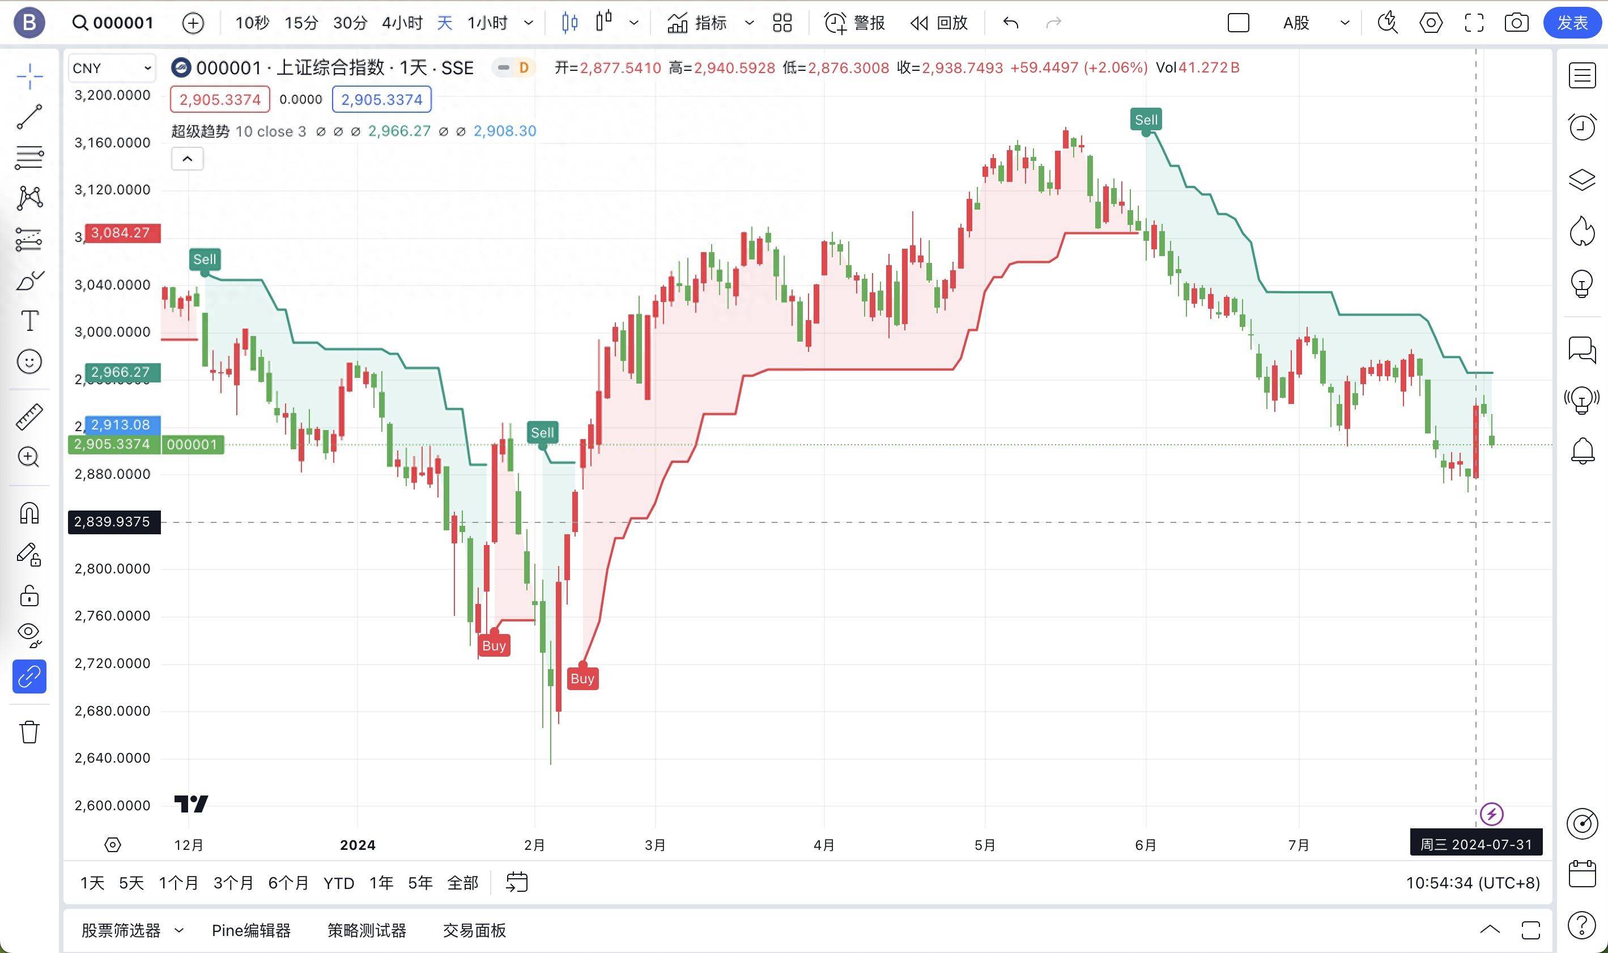Open the target radar icon panel

[1582, 824]
